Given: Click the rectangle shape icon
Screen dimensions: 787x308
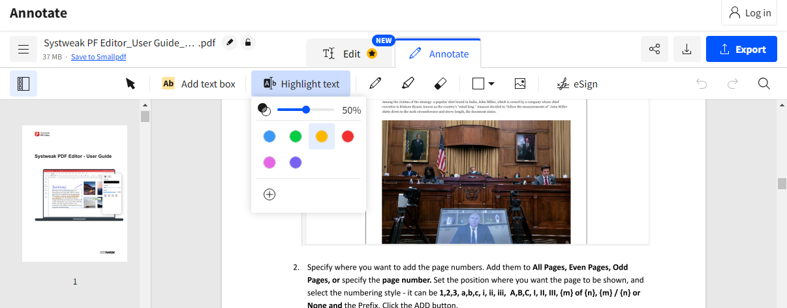Looking at the screenshot, I should pyautogui.click(x=478, y=84).
